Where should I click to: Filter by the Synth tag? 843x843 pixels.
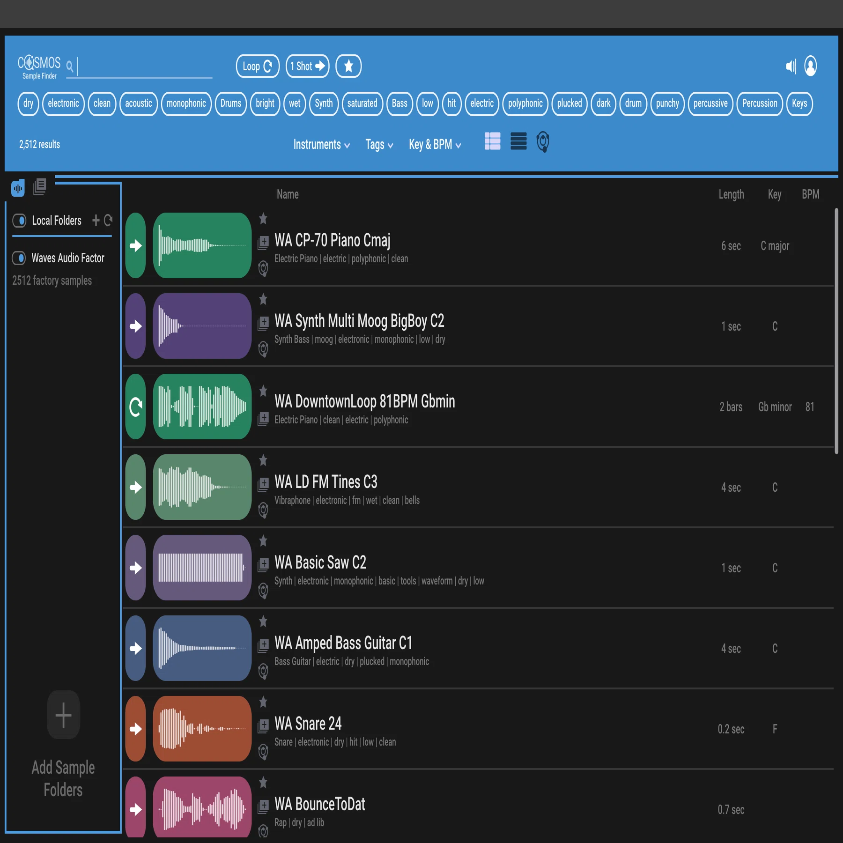(324, 104)
